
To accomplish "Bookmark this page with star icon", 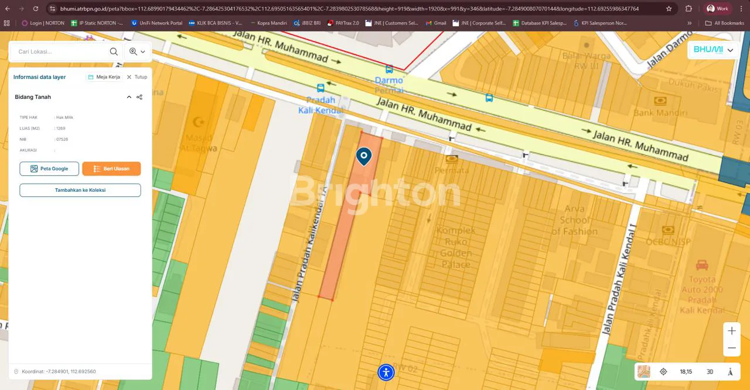I will [669, 9].
